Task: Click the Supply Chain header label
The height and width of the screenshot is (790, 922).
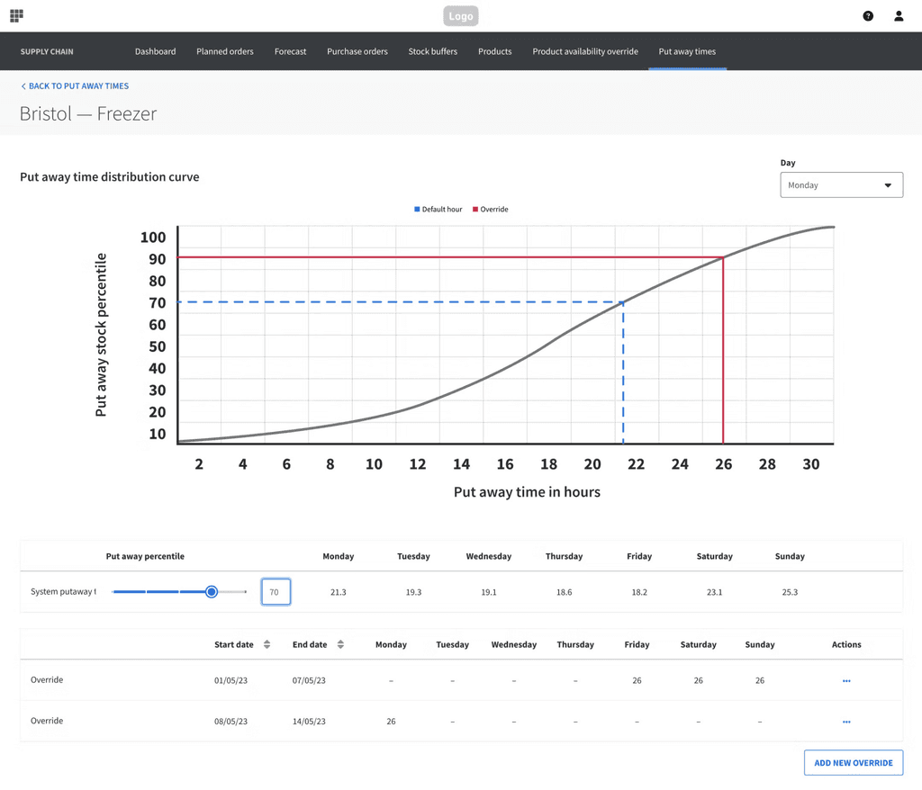Action: pos(47,51)
